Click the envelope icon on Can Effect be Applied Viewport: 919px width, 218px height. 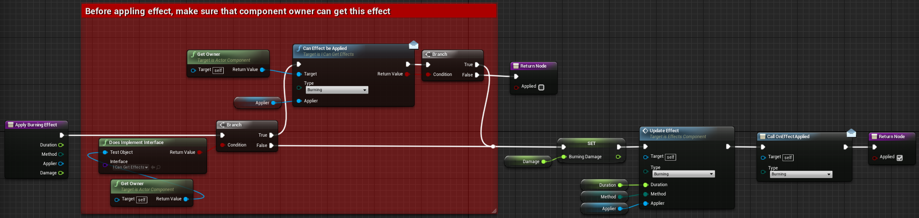click(x=413, y=45)
